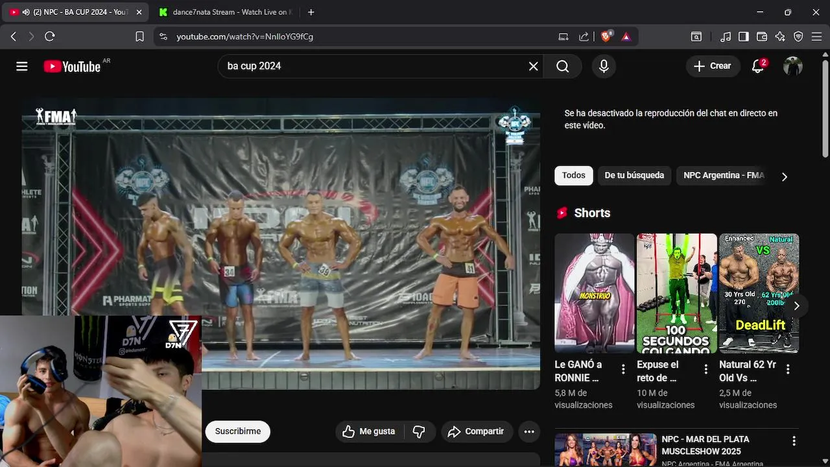The image size is (830, 467).
Task: Close the NPC - BA CUP 2024 tab
Action: (139, 12)
